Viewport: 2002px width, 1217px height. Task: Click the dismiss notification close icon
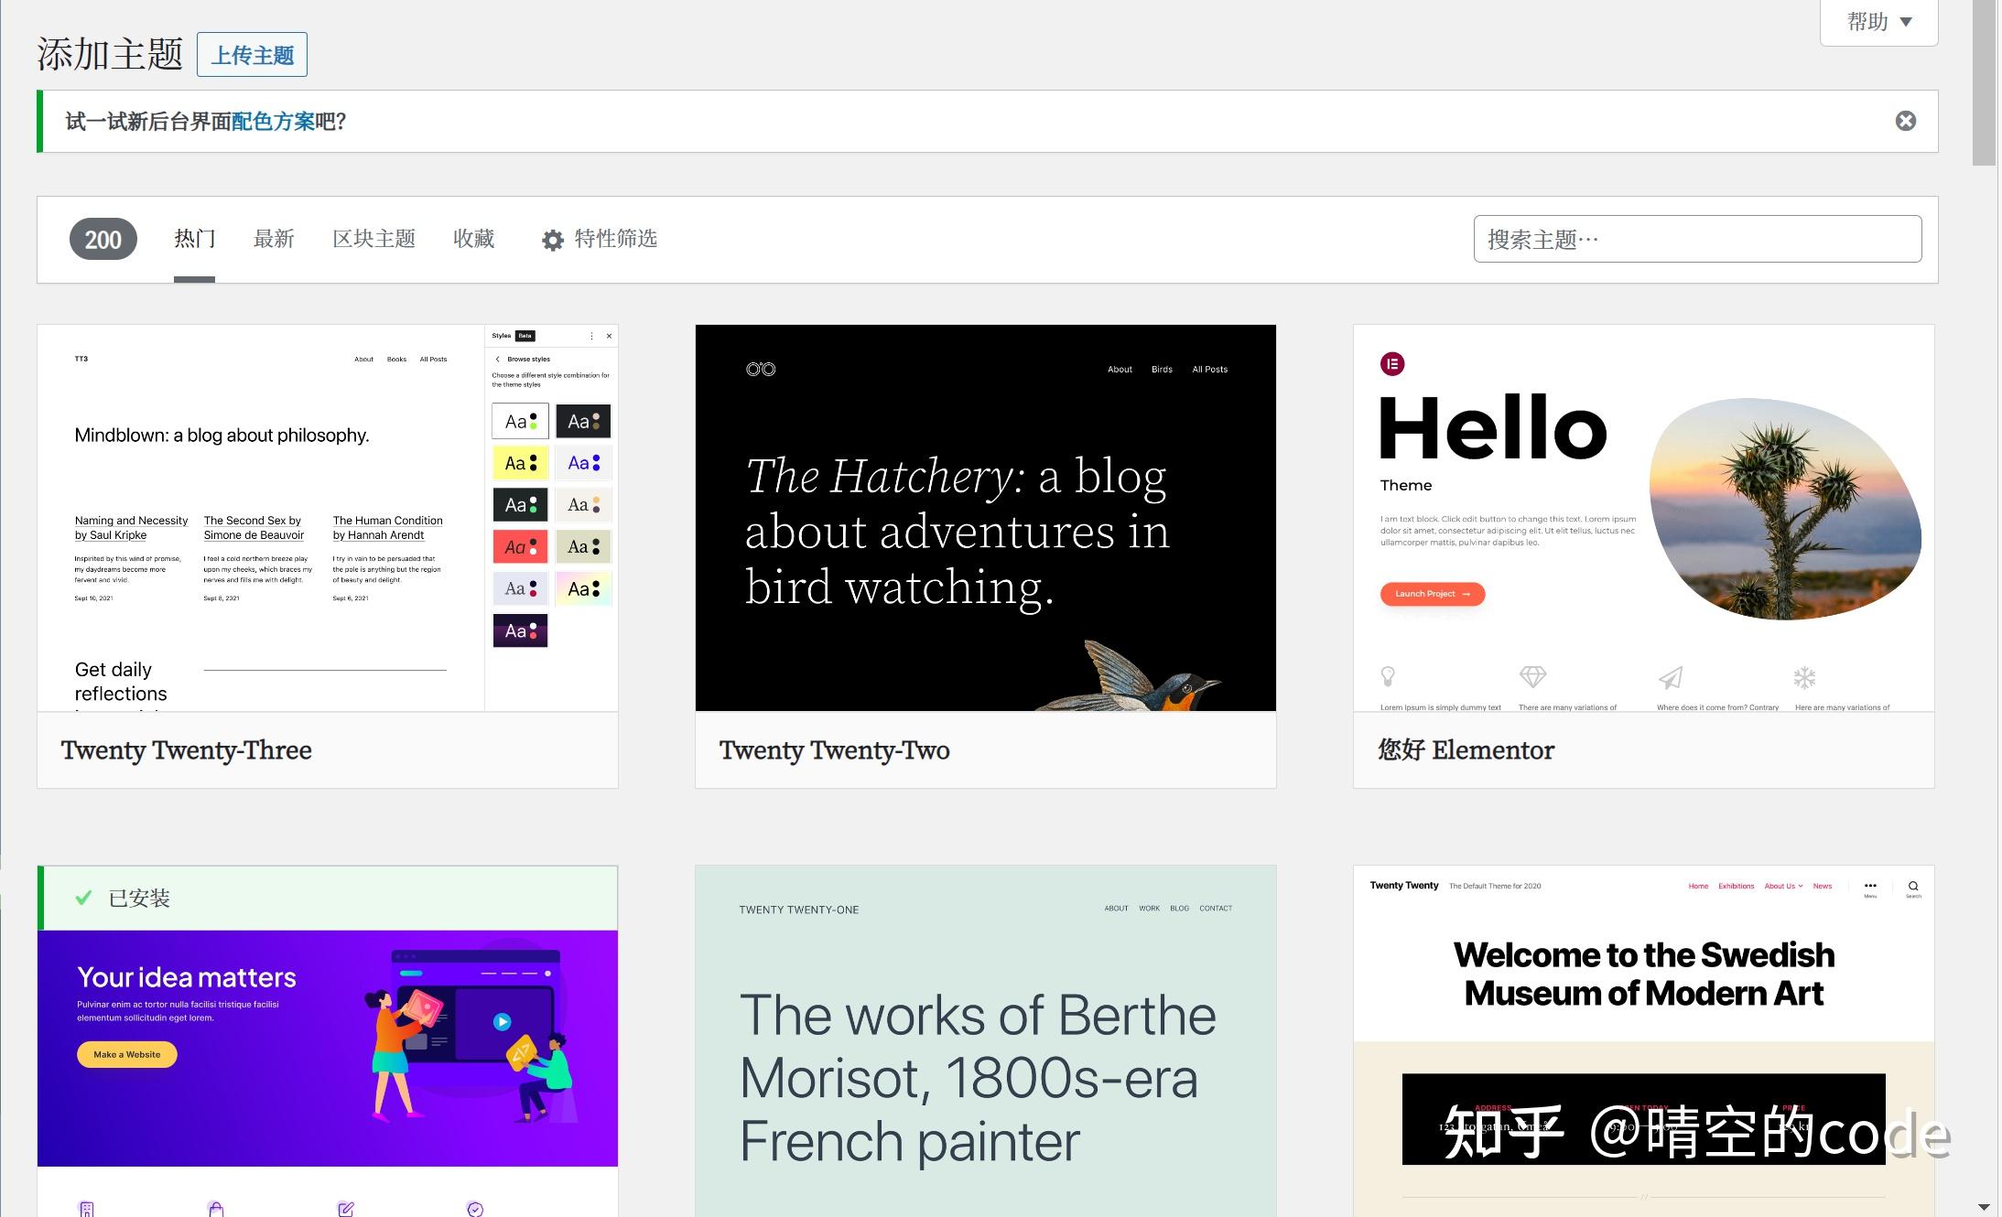[x=1906, y=119]
